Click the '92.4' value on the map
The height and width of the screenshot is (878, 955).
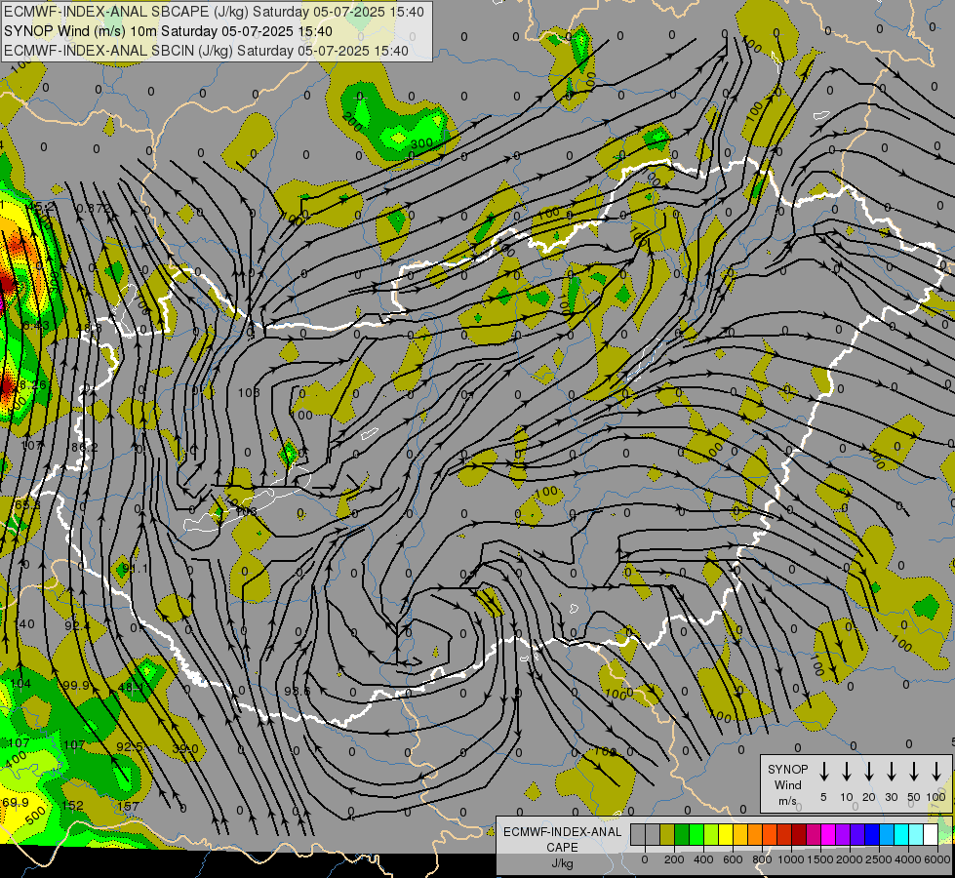click(x=77, y=625)
